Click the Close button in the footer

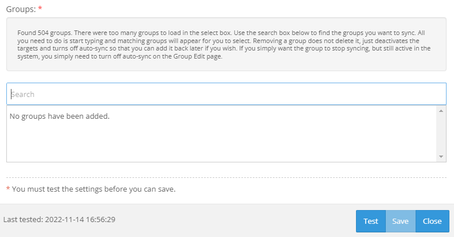[x=432, y=221]
